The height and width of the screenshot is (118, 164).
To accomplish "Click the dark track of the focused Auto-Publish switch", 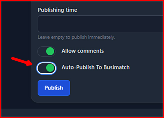I will [x=42, y=68].
